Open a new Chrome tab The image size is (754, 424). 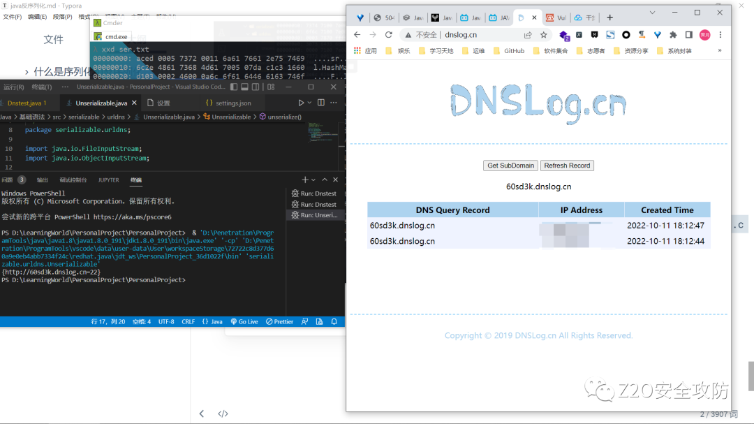click(609, 17)
